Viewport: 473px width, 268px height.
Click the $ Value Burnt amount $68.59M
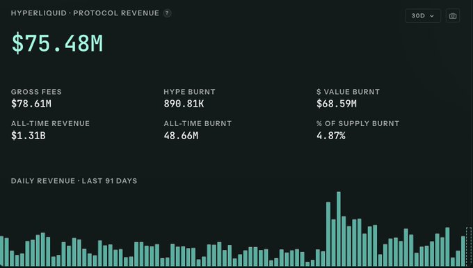pos(337,104)
